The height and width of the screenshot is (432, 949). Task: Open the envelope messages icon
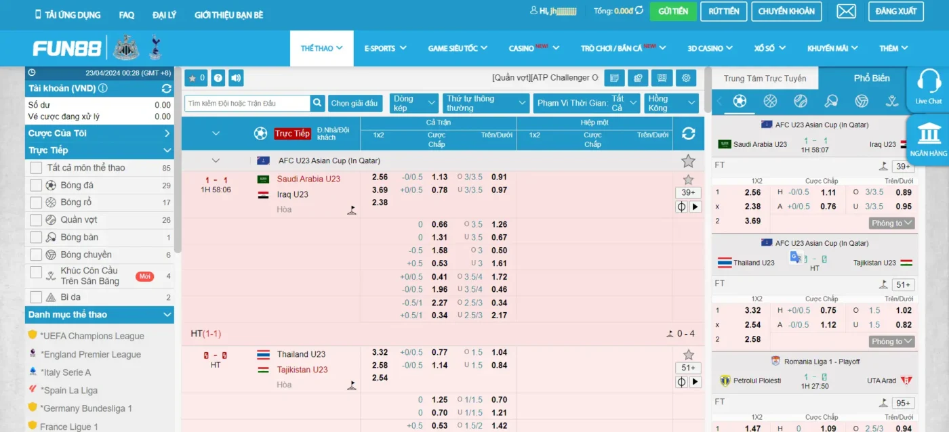pos(846,12)
